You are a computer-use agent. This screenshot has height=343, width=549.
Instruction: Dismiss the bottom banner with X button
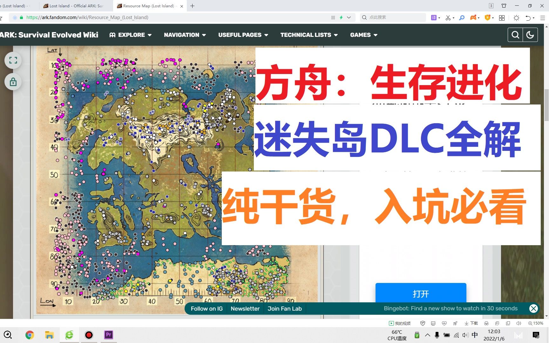point(533,308)
